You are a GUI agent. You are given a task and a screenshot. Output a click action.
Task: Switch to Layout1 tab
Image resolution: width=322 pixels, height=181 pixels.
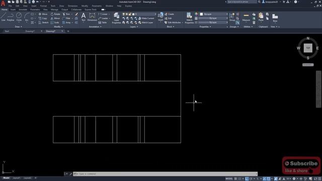(17, 178)
